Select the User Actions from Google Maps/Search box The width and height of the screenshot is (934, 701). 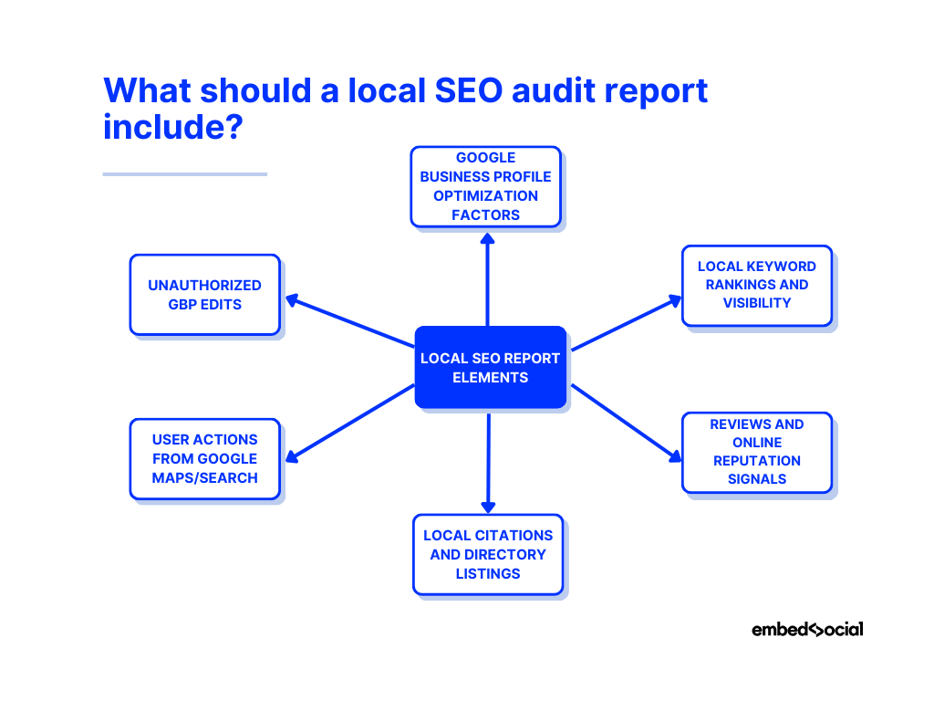click(x=204, y=458)
